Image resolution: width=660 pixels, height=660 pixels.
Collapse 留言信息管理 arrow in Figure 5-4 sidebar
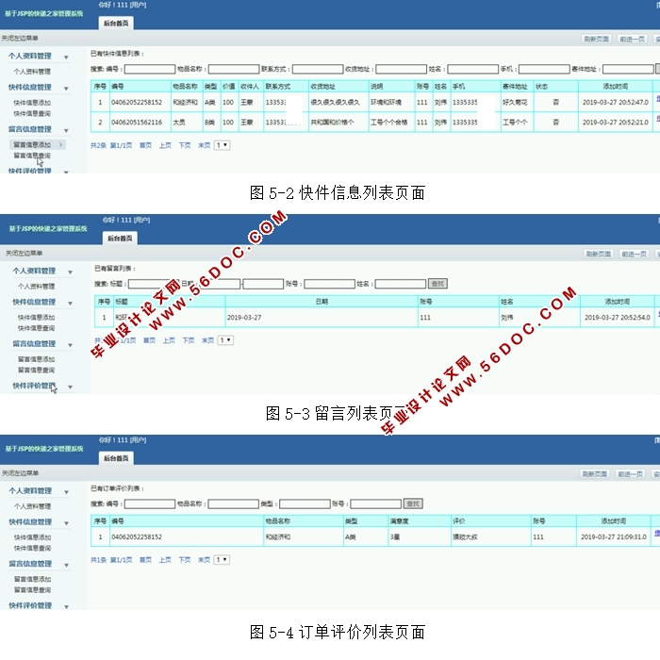click(67, 565)
